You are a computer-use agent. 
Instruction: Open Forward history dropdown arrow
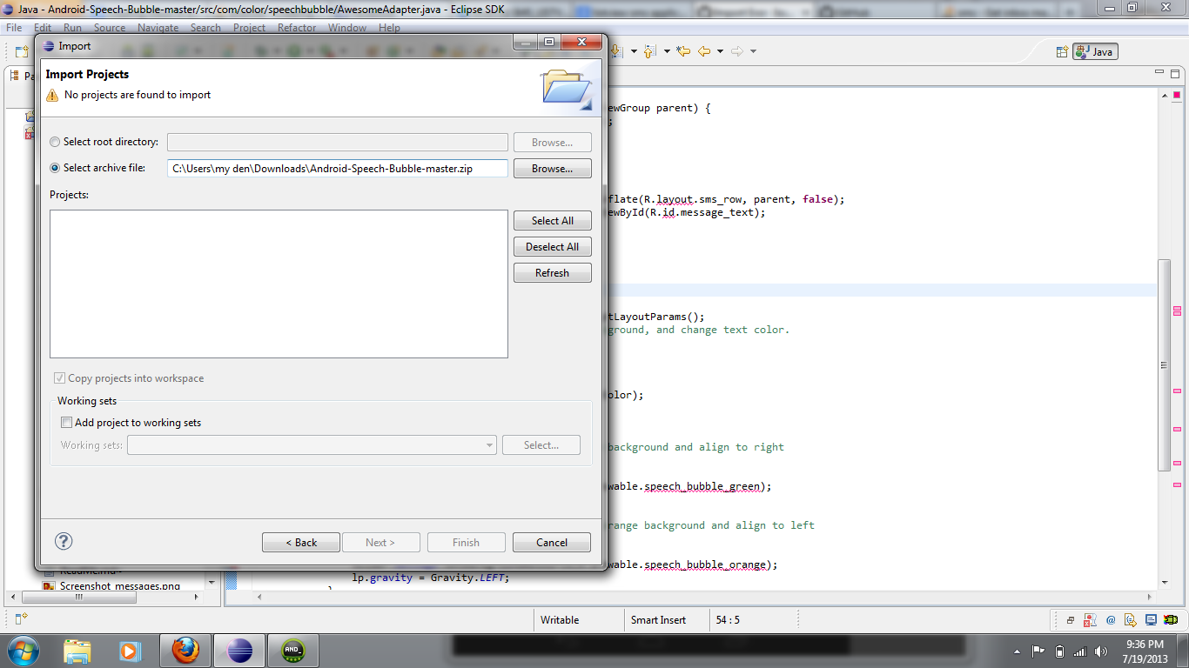[x=753, y=51]
